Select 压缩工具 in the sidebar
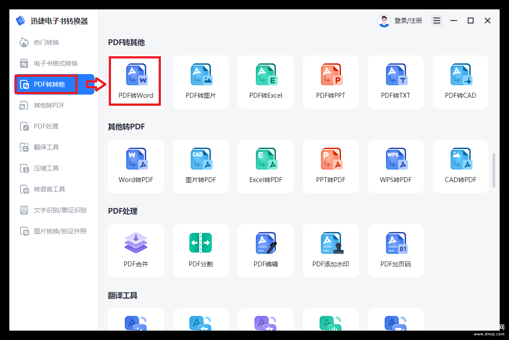 (54, 168)
